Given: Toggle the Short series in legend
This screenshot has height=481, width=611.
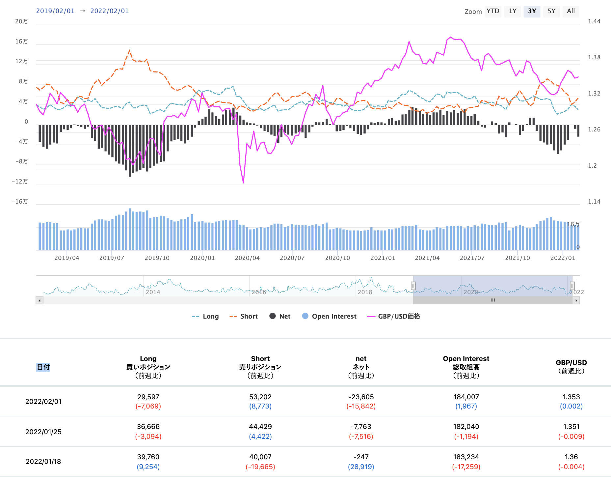Looking at the screenshot, I should pos(244,316).
